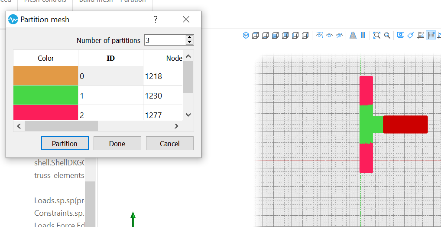Click the table's horizontal scrollbar thumb
This screenshot has height=227, width=441.
(61, 126)
